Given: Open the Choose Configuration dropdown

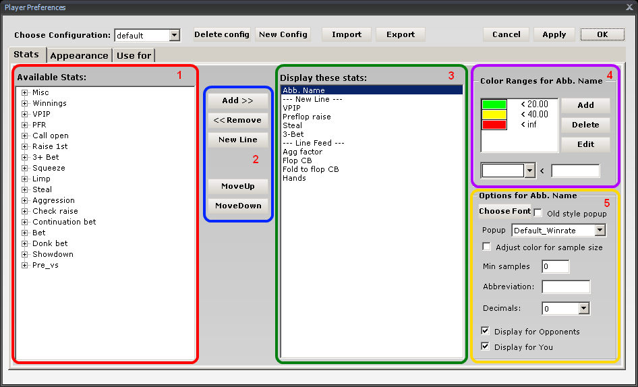Looking at the screenshot, I should click(174, 36).
